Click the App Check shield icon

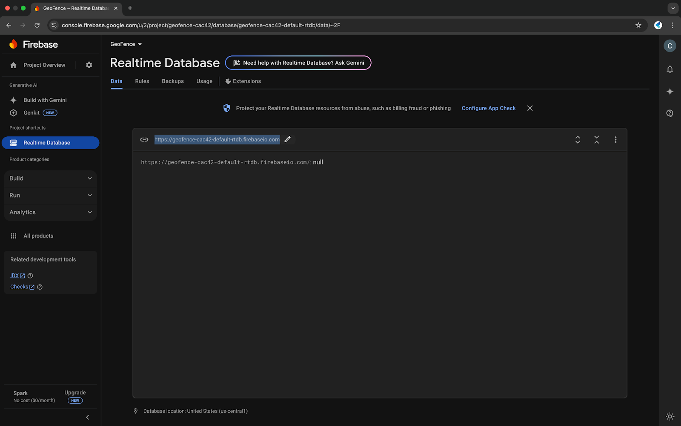(x=227, y=108)
